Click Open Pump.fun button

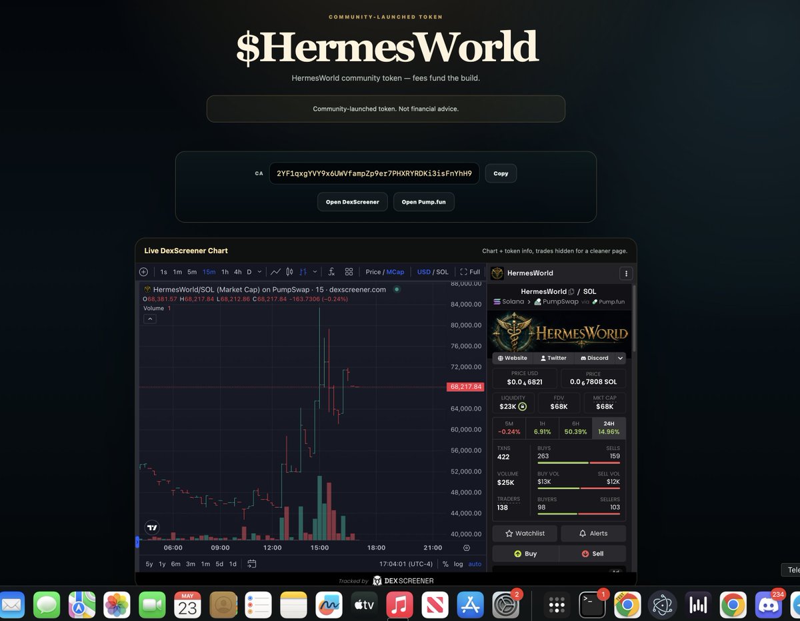[424, 202]
